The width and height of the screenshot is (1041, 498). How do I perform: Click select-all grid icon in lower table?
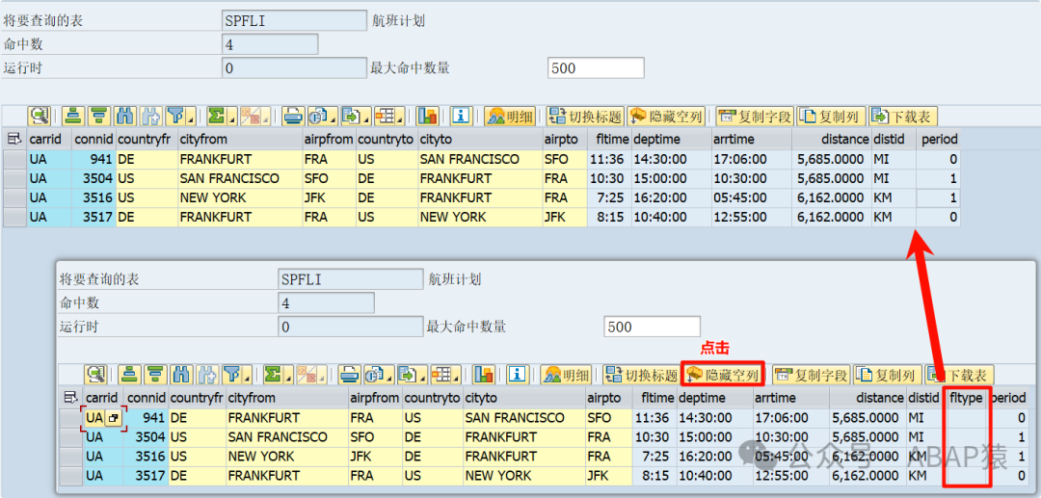coord(70,398)
